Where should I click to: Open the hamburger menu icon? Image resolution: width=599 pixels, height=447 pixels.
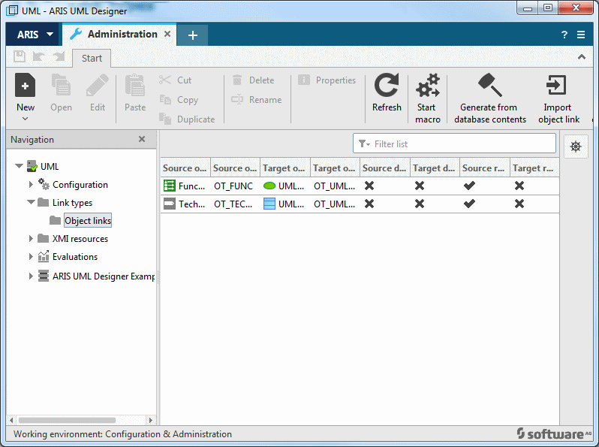[581, 35]
